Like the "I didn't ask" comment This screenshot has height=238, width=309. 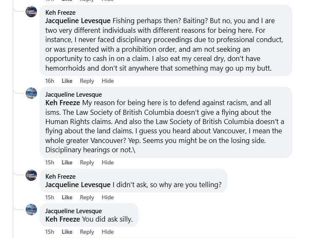tap(67, 197)
